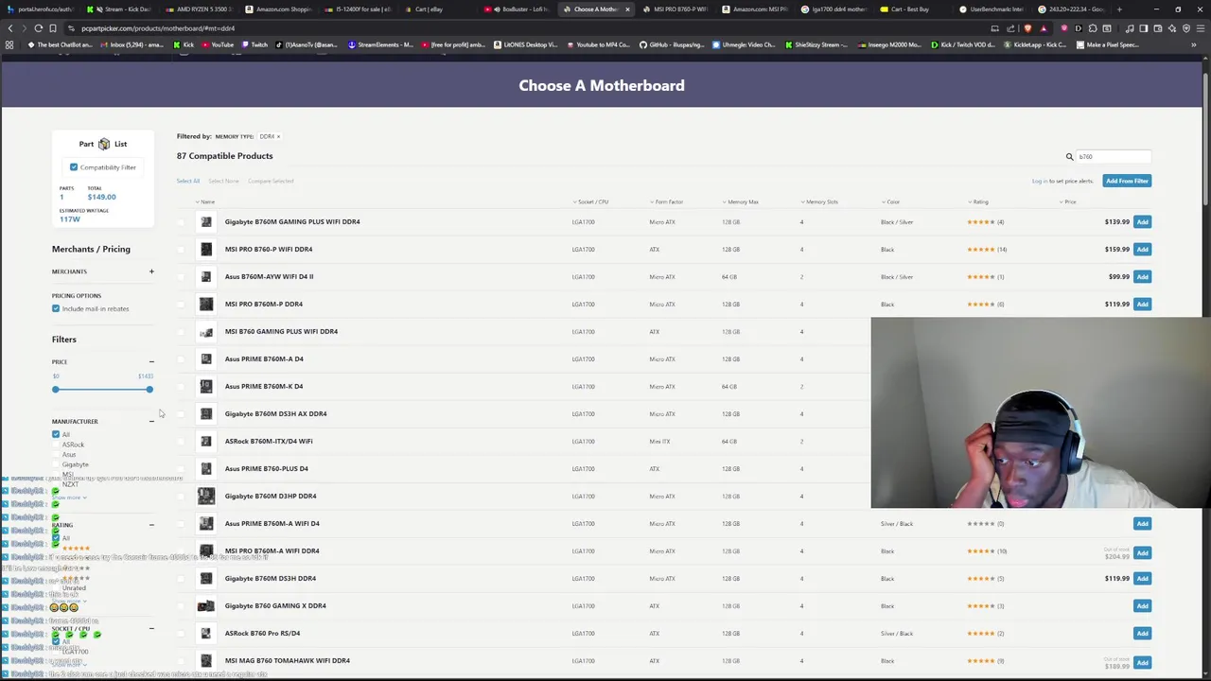This screenshot has width=1211, height=681.
Task: Click the Part List cube icon
Action: pyautogui.click(x=104, y=144)
